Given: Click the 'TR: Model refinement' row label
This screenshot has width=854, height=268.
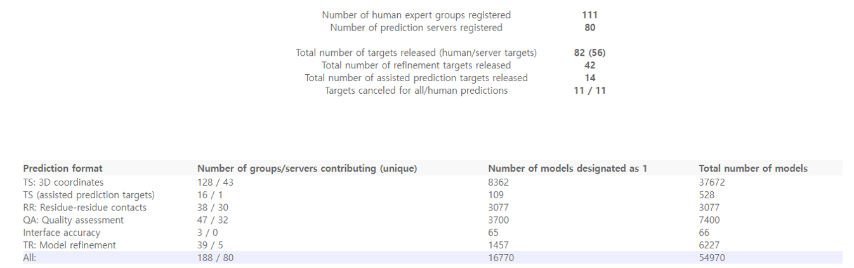Looking at the screenshot, I should tap(69, 245).
